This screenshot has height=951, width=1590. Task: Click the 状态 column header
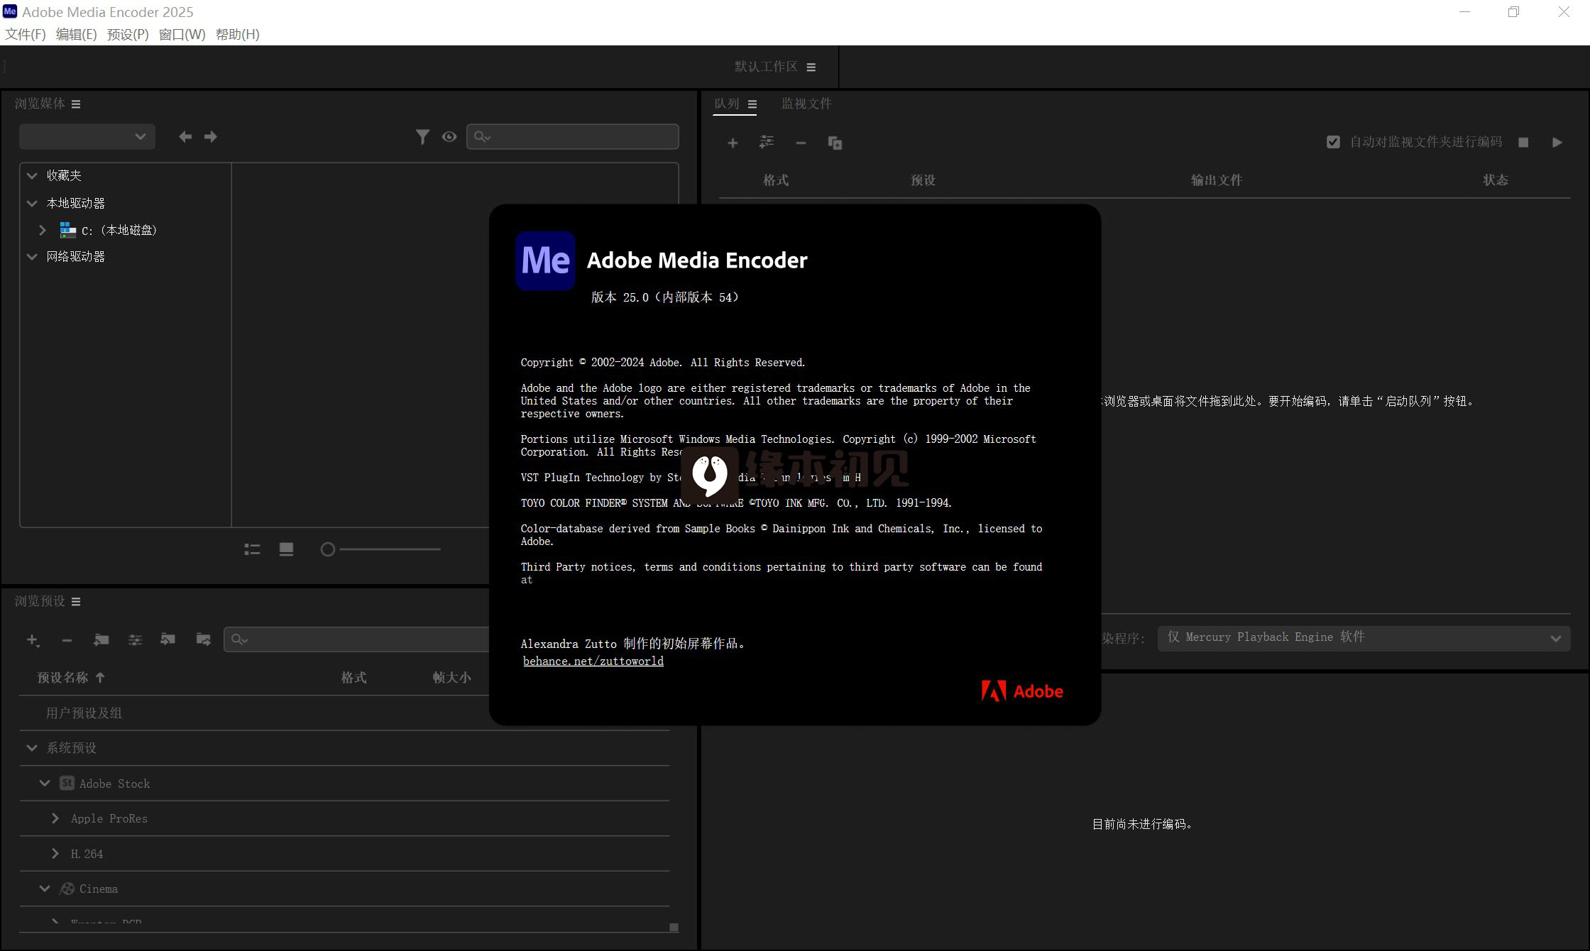pos(1496,180)
